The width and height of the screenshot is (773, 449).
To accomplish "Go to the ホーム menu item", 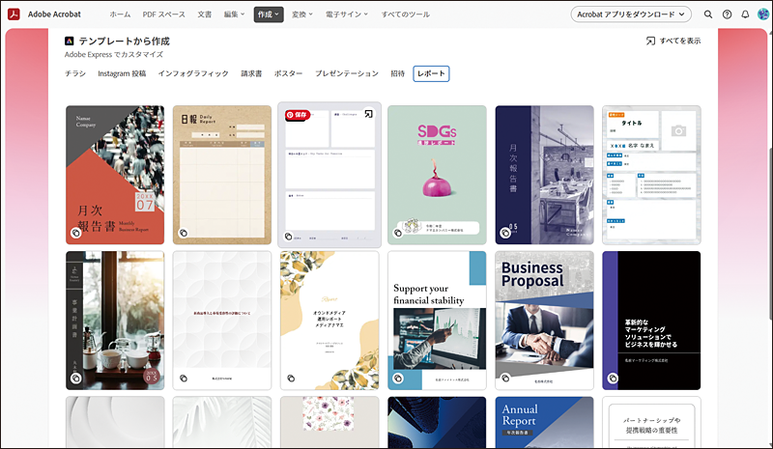I will click(x=120, y=14).
